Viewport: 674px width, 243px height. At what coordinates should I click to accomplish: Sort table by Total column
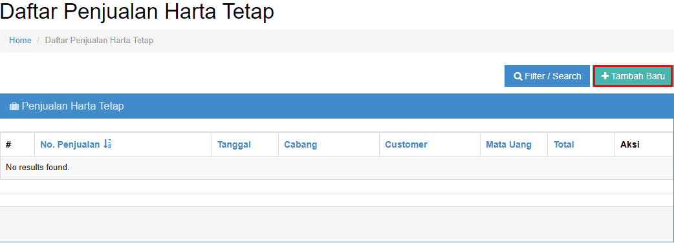pyautogui.click(x=564, y=145)
